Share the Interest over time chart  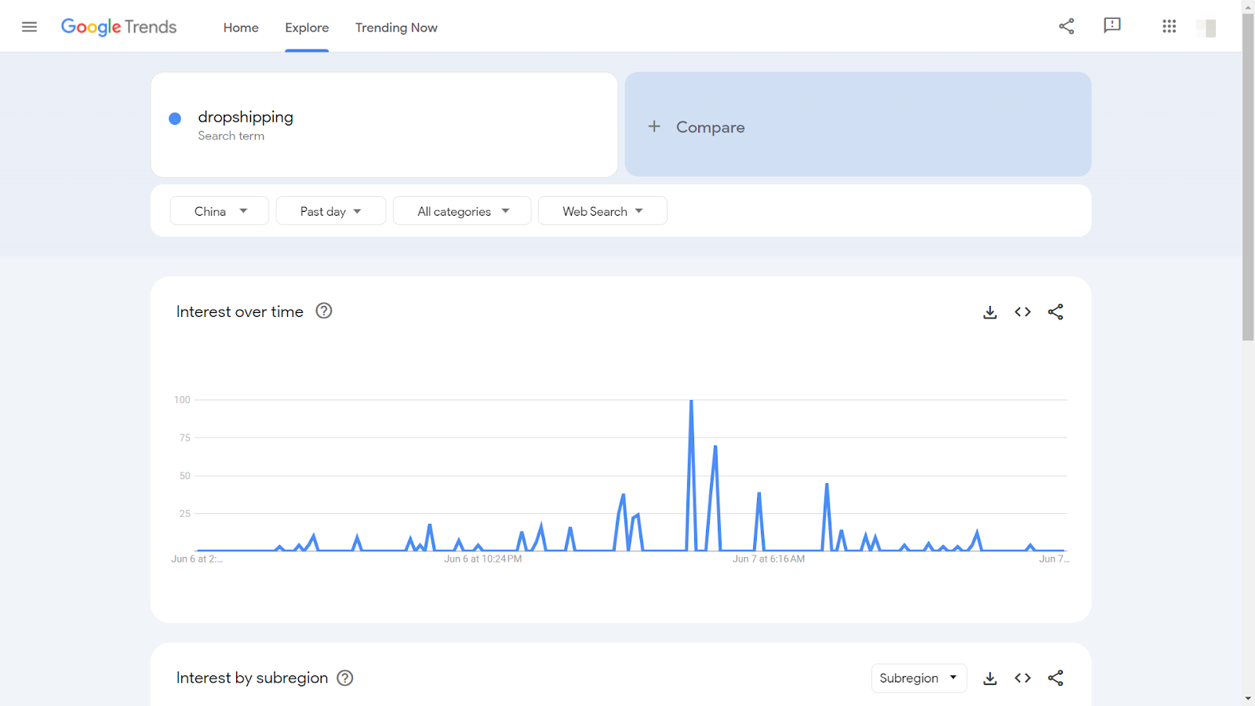[x=1056, y=312]
